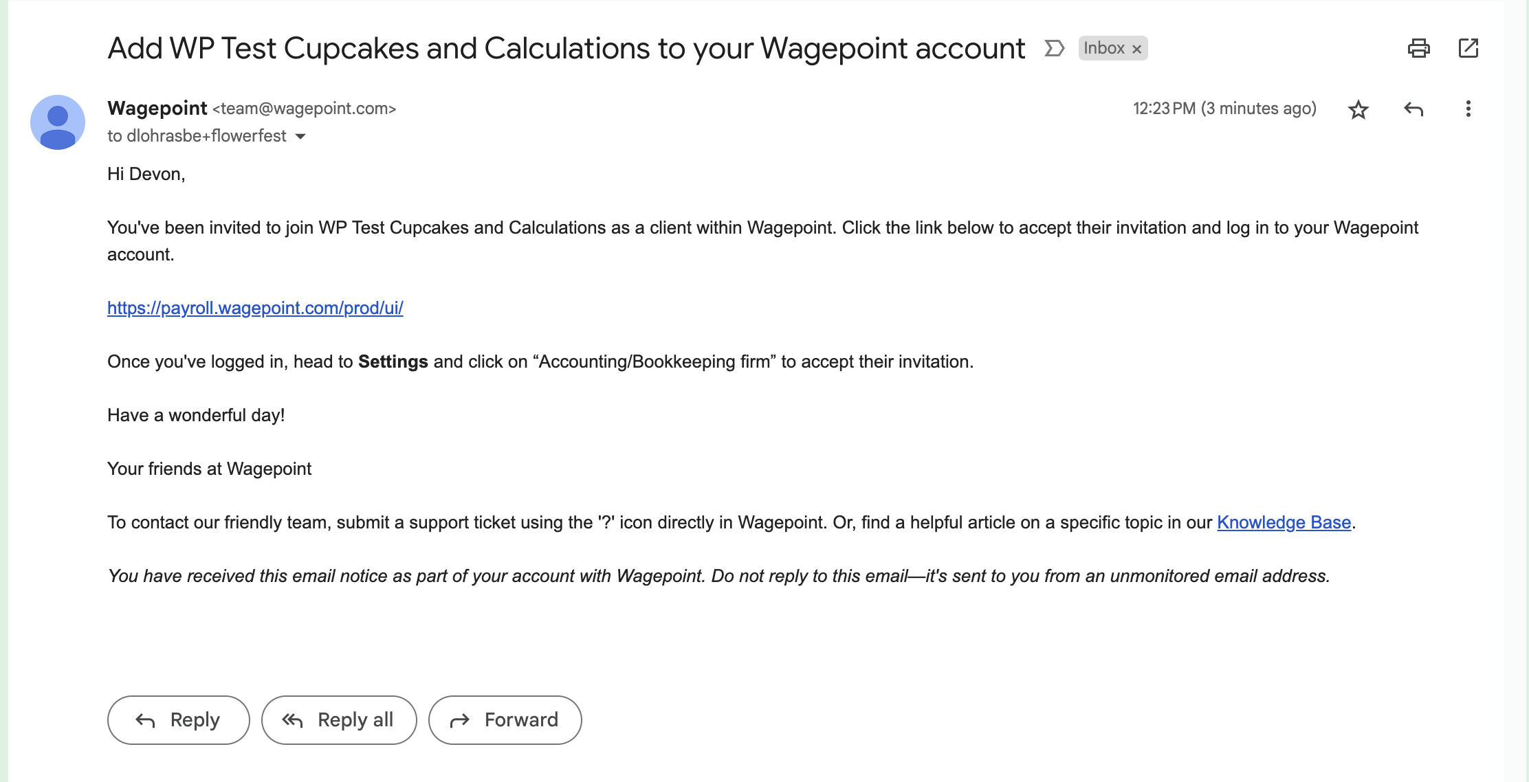1529x782 pixels.
Task: Open the three-dot more options menu
Action: [x=1468, y=109]
